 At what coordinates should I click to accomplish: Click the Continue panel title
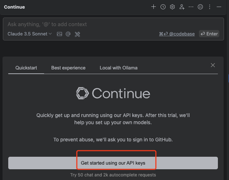click(14, 7)
